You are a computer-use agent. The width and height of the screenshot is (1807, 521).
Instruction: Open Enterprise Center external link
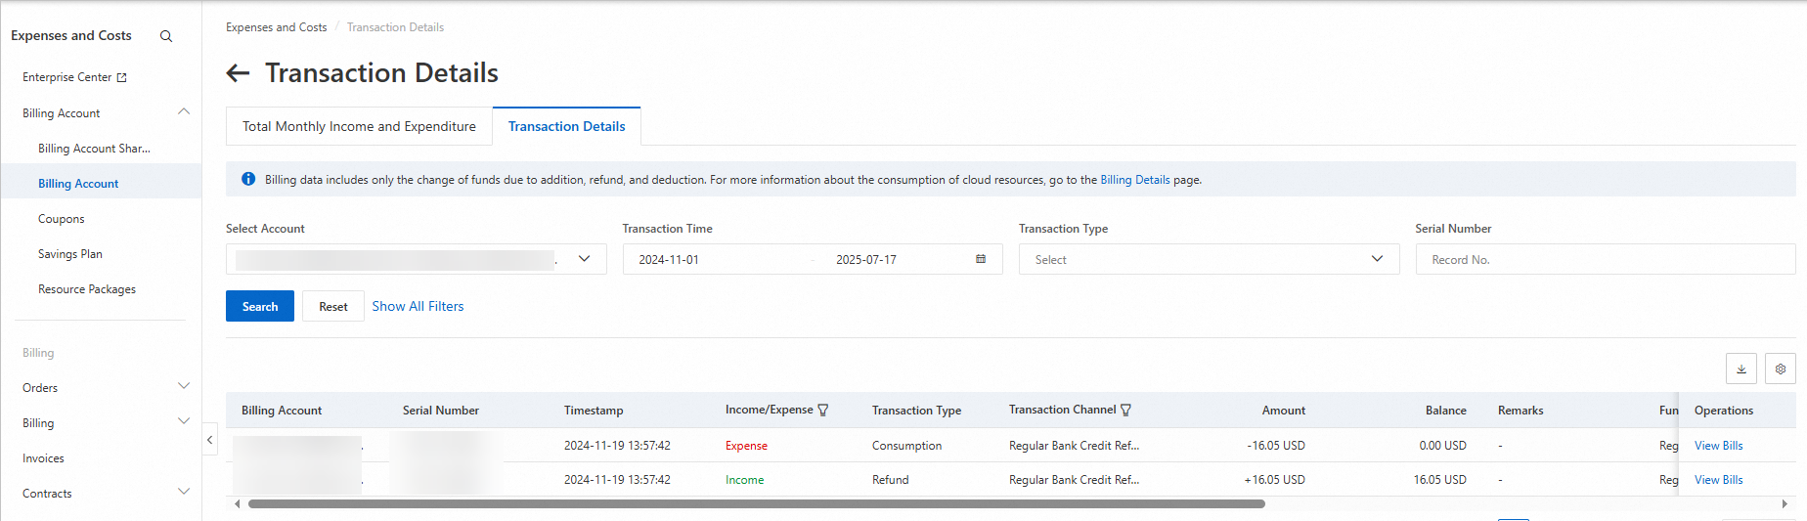74,77
